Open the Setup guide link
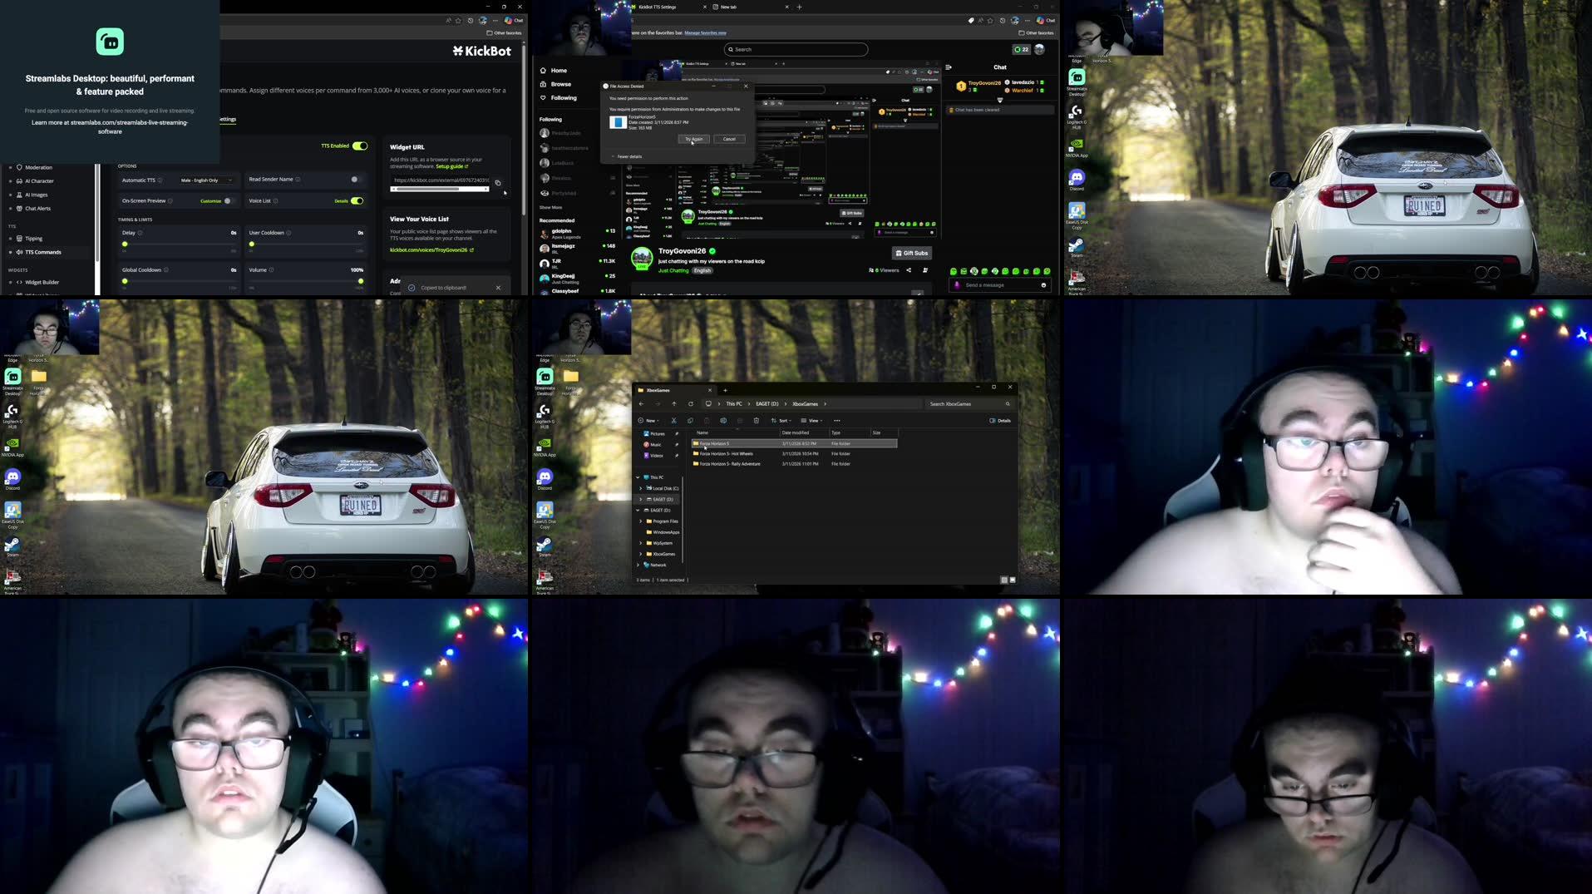This screenshot has width=1592, height=894. pos(451,166)
